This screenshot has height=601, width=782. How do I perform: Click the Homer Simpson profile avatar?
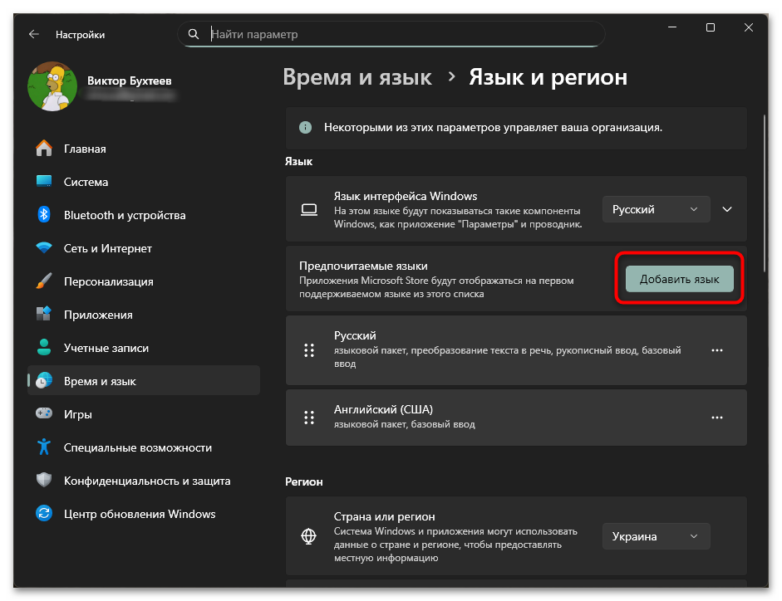pyautogui.click(x=52, y=86)
